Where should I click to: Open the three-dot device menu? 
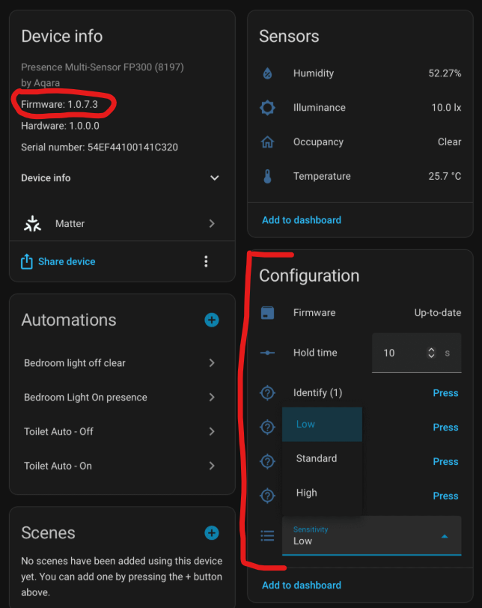206,261
